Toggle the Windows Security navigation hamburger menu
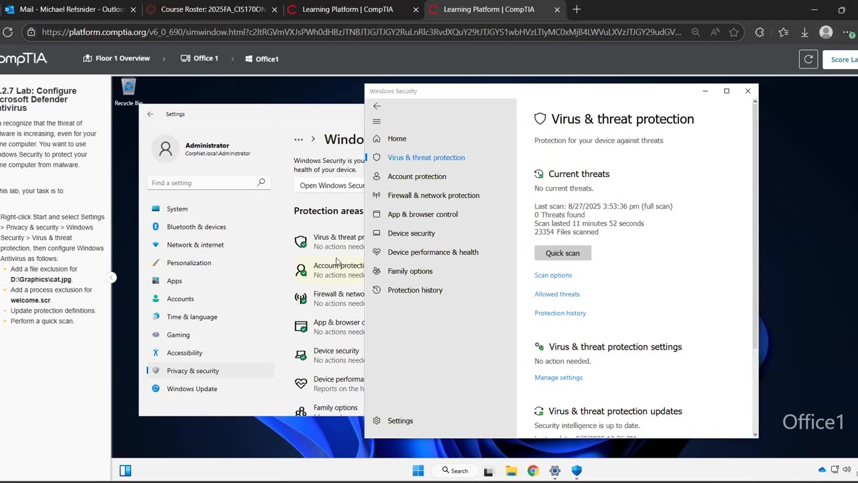 [377, 121]
